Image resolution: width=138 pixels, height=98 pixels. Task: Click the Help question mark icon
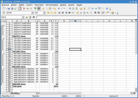107,8
